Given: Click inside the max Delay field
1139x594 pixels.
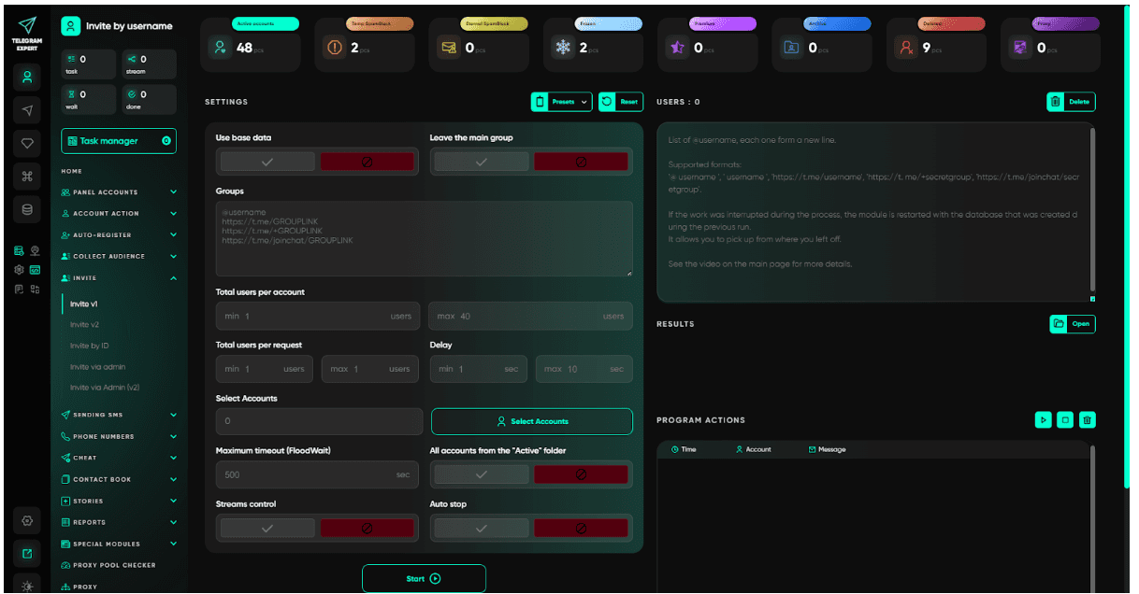Looking at the screenshot, I should (x=584, y=369).
